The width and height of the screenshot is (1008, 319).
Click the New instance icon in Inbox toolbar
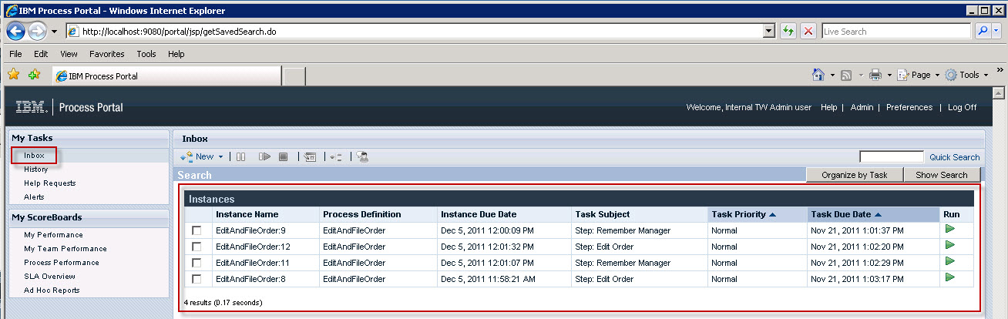186,156
